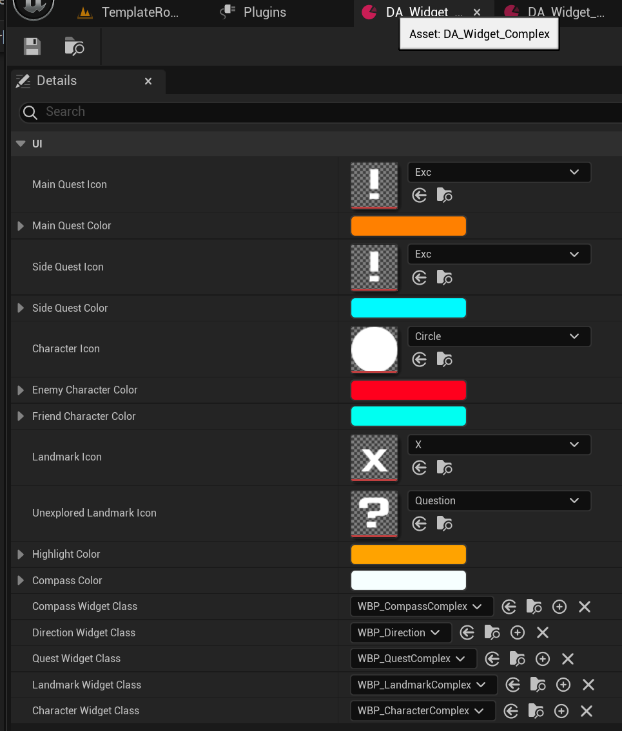The image size is (622, 731).
Task: Save the asset with the floppy disk icon
Action: 32,46
